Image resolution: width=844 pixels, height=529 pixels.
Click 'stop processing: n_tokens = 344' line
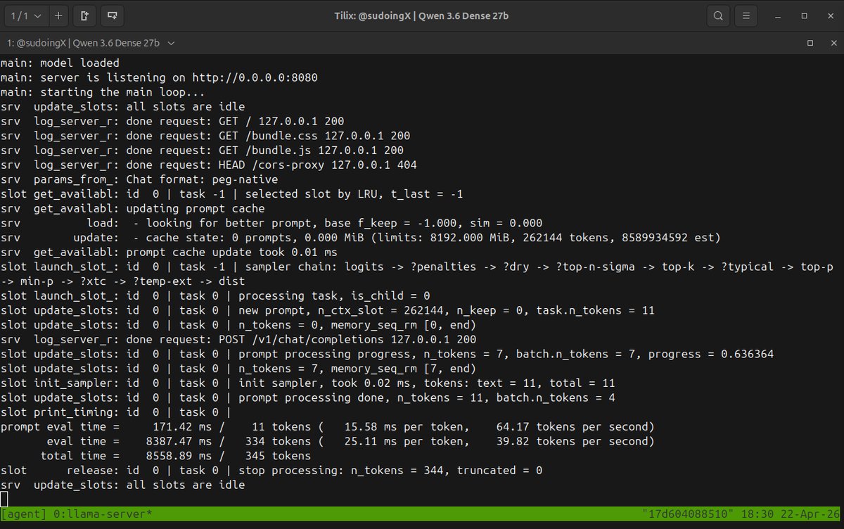coord(271,470)
